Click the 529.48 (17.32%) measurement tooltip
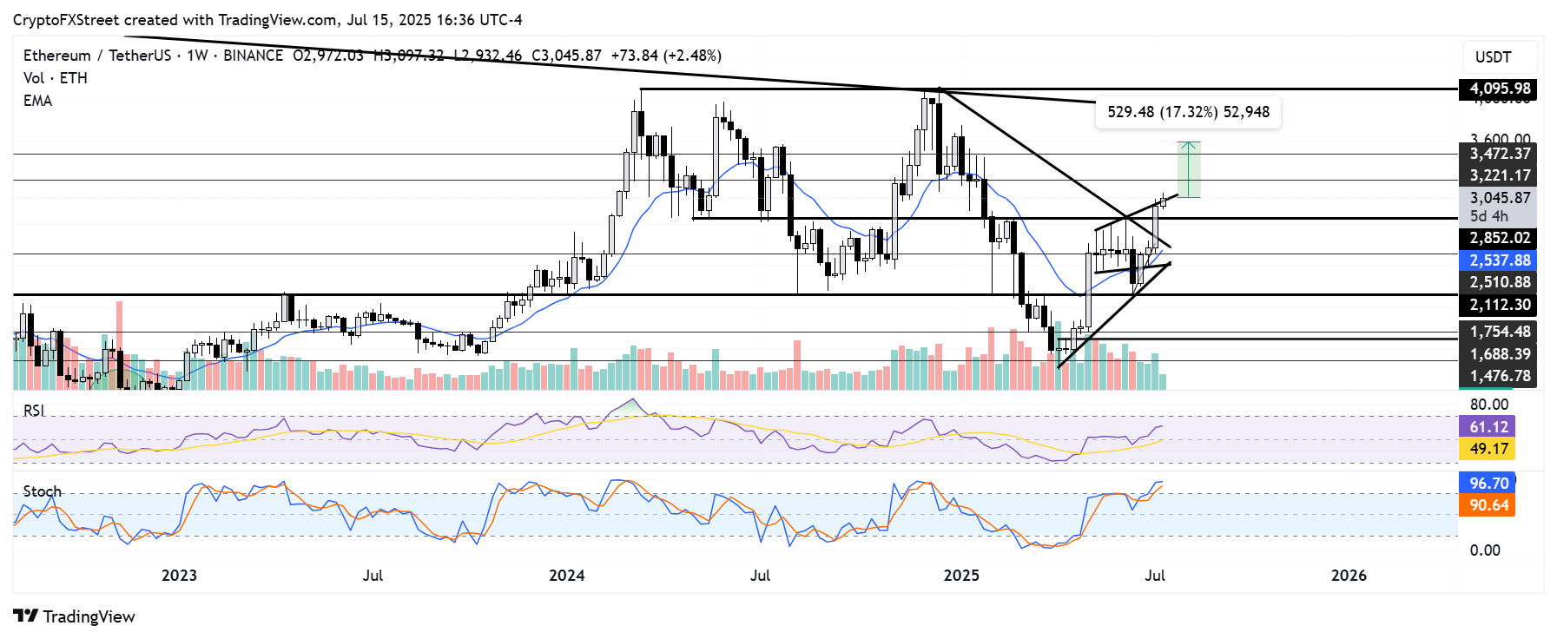Image resolution: width=1557 pixels, height=639 pixels. (1188, 112)
